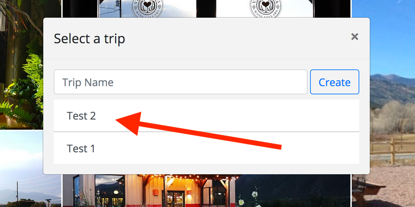
Task: Select the Test 2 trip
Action: tap(207, 116)
